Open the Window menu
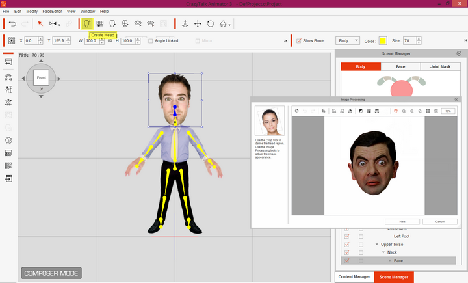The height and width of the screenshot is (283, 468). [x=88, y=11]
